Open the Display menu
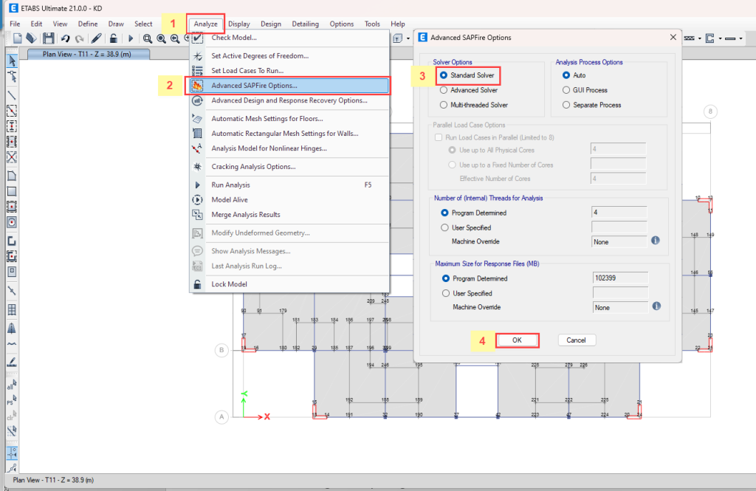The height and width of the screenshot is (491, 756). point(238,23)
